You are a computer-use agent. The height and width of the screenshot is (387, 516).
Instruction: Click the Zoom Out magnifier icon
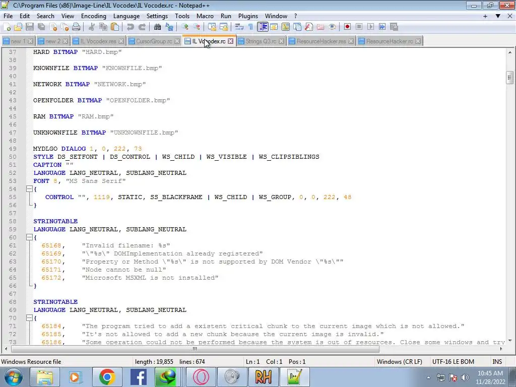click(x=197, y=27)
